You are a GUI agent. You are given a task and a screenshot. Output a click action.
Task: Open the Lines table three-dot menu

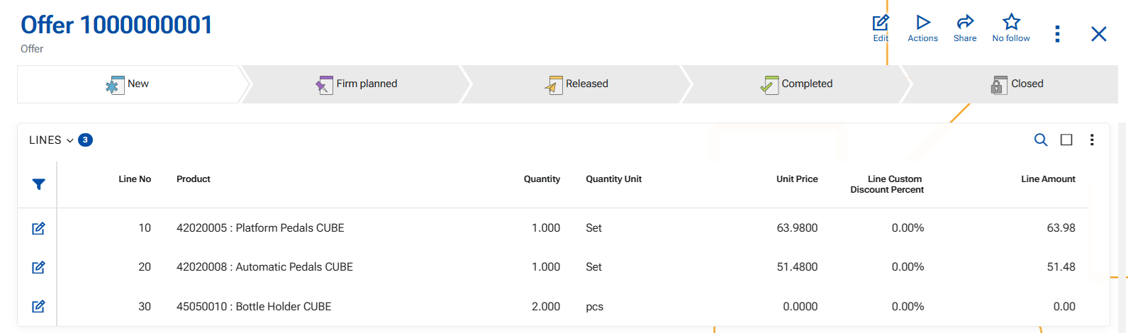(1092, 140)
